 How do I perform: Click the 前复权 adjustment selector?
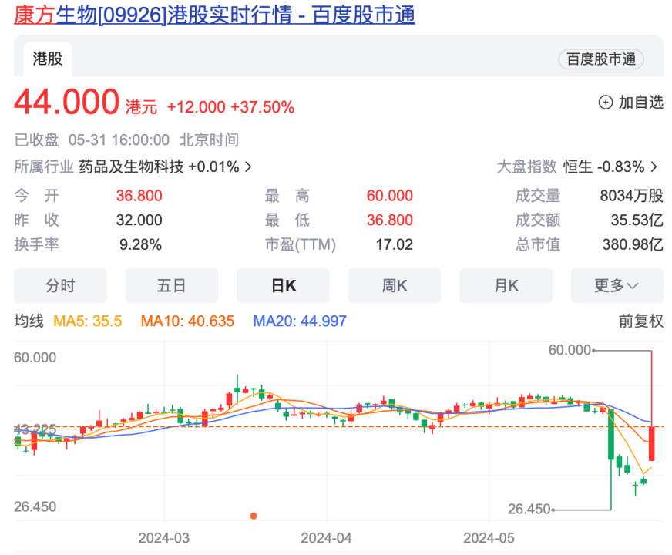point(640,321)
